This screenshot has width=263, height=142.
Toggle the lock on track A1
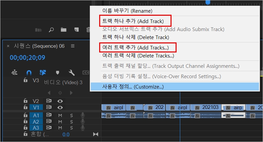click(25, 115)
